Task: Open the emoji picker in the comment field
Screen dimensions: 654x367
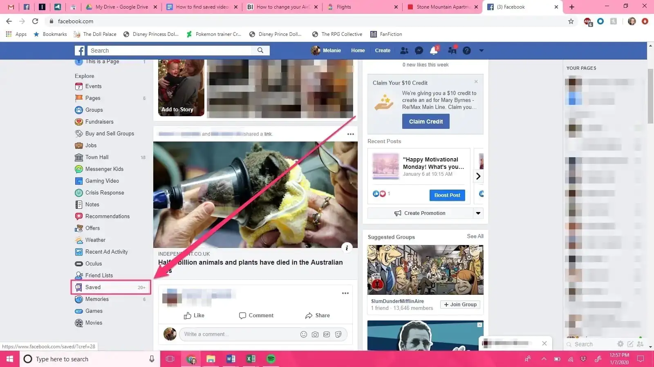Action: click(303, 334)
